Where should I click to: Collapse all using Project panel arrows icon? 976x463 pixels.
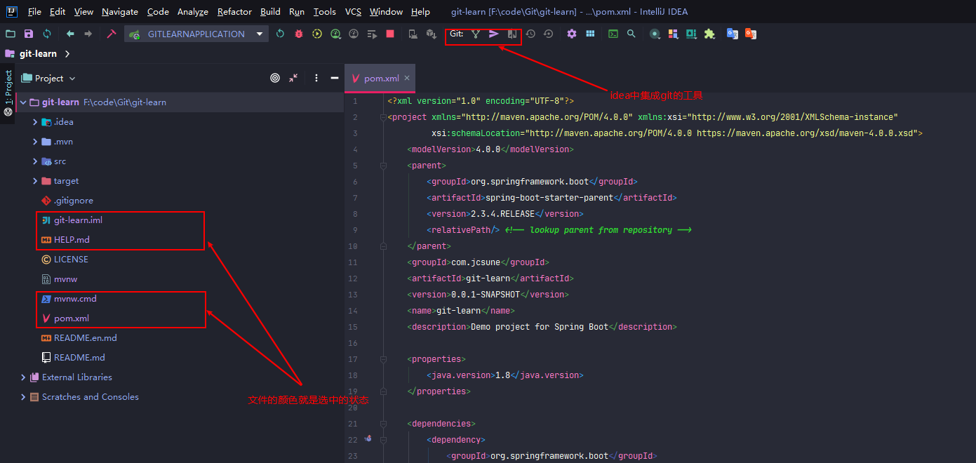[293, 78]
